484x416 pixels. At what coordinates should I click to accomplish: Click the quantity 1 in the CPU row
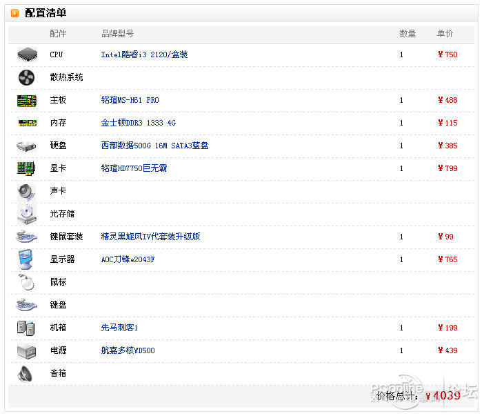point(401,55)
